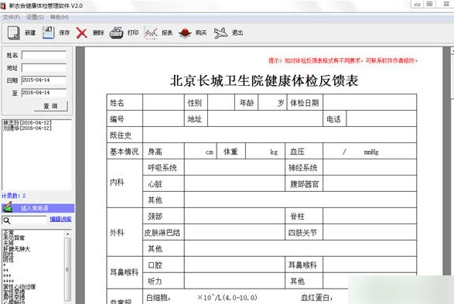Image resolution: width=454 pixels, height=304 pixels.
Task: Click the 新建 new document icon
Action: tap(13, 32)
